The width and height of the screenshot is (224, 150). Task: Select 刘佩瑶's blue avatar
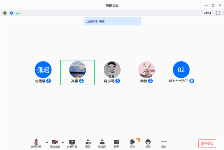43,70
